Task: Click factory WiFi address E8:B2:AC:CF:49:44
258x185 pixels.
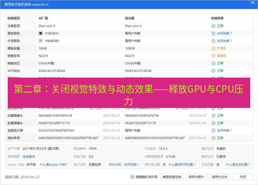Action: coord(52,71)
